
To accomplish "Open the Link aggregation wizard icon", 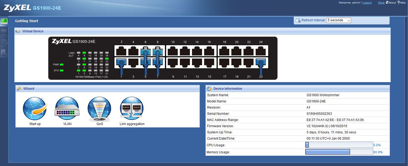I will pos(132,109).
